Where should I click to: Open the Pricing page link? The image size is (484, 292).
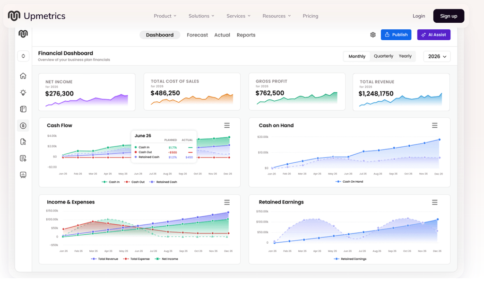[310, 16]
